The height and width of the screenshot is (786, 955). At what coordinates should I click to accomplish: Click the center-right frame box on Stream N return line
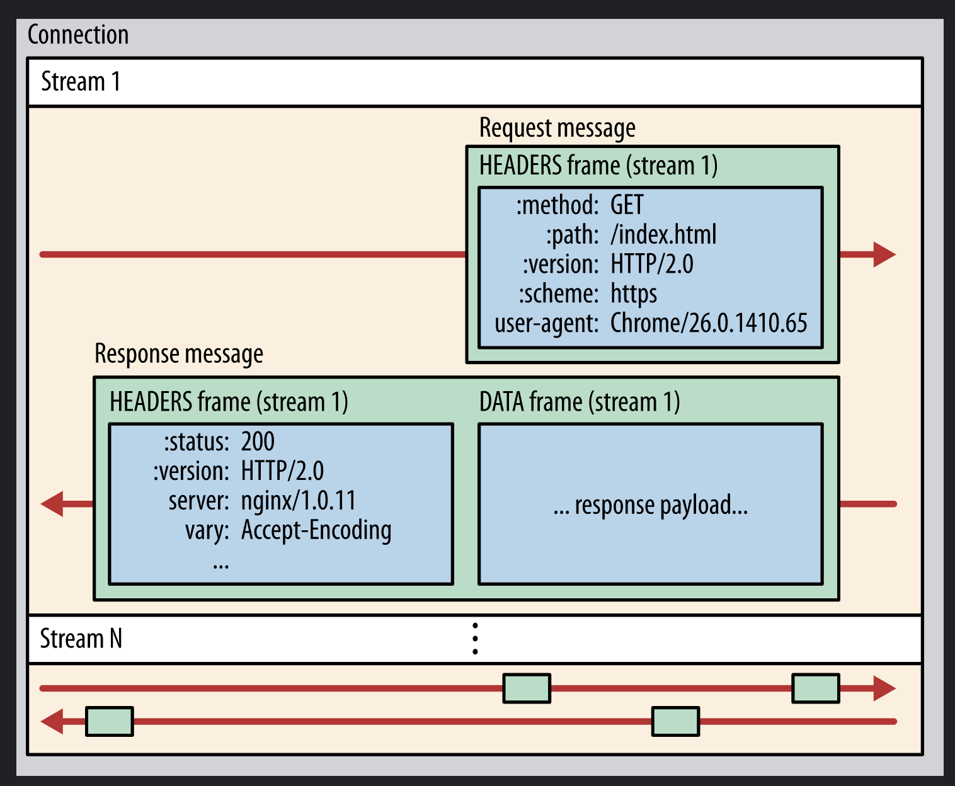pos(675,721)
